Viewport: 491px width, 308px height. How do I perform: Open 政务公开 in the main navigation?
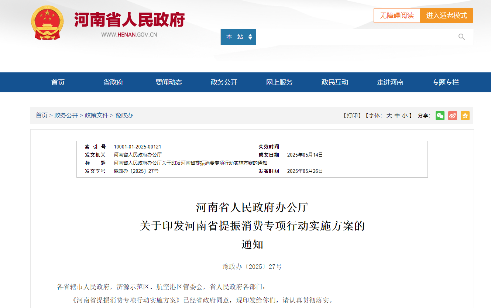(x=224, y=82)
